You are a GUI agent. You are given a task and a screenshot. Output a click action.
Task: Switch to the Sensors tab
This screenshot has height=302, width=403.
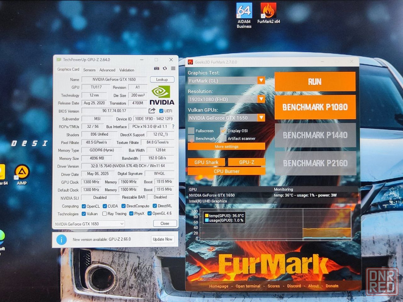point(89,70)
